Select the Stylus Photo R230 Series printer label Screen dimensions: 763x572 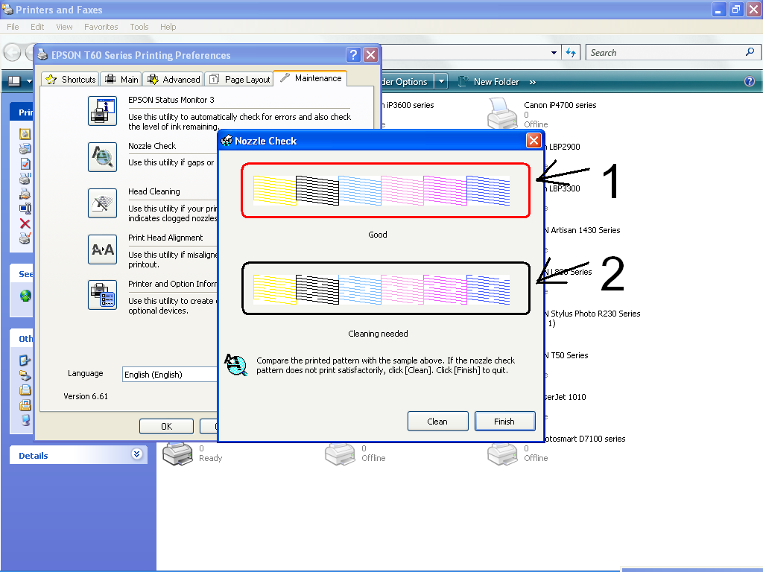point(592,314)
